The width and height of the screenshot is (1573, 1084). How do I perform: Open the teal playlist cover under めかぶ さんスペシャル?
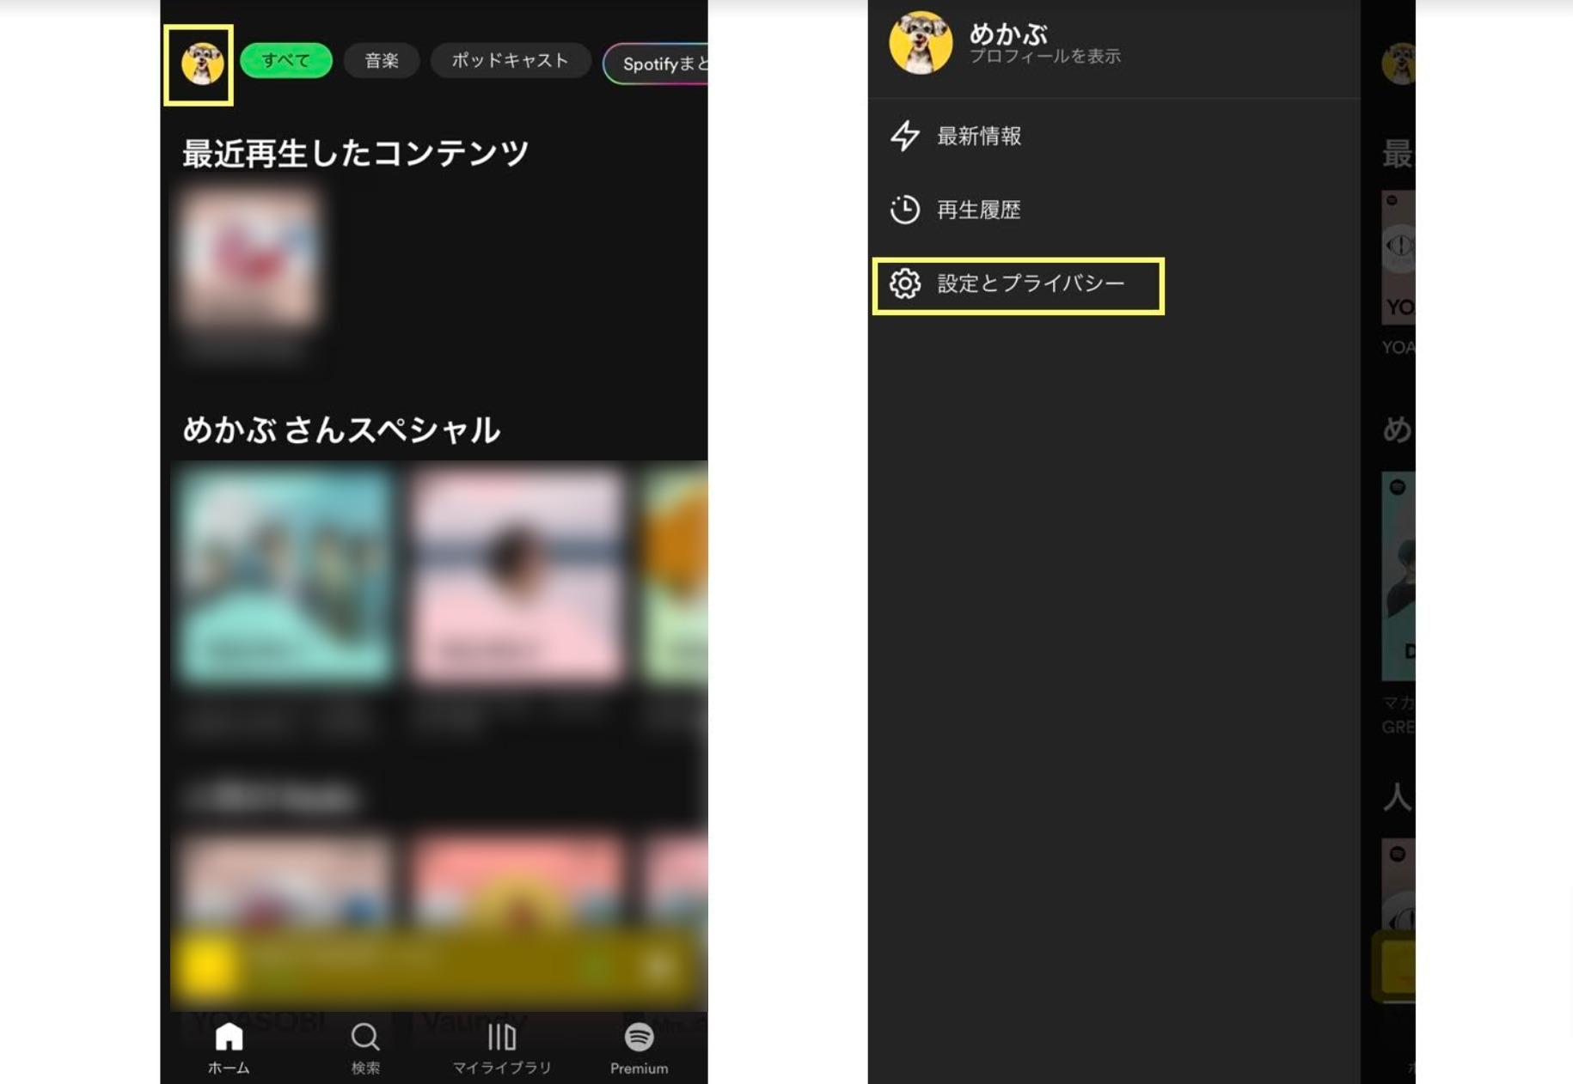[285, 576]
